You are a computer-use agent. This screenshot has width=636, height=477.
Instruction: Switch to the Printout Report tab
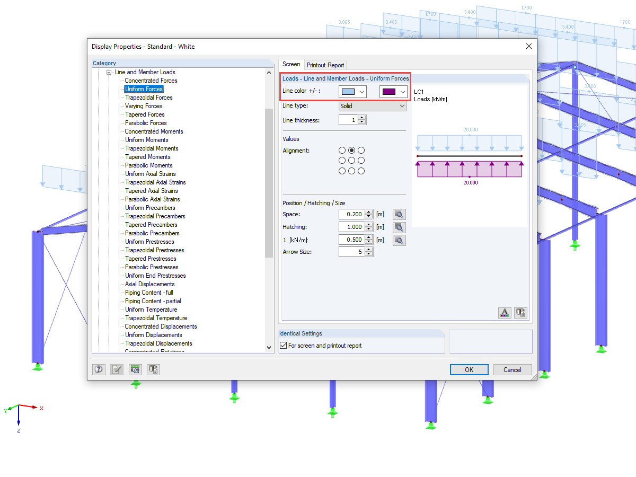tap(325, 65)
